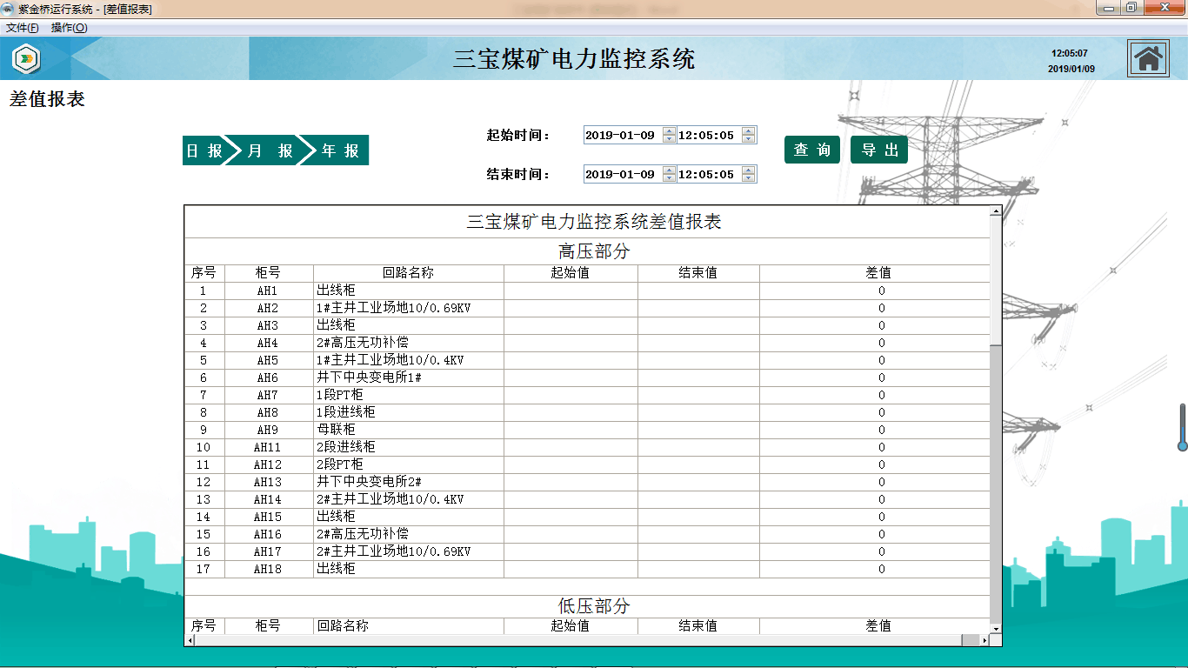The height and width of the screenshot is (668, 1188).
Task: Click the 起始时间 date input field
Action: (x=621, y=136)
